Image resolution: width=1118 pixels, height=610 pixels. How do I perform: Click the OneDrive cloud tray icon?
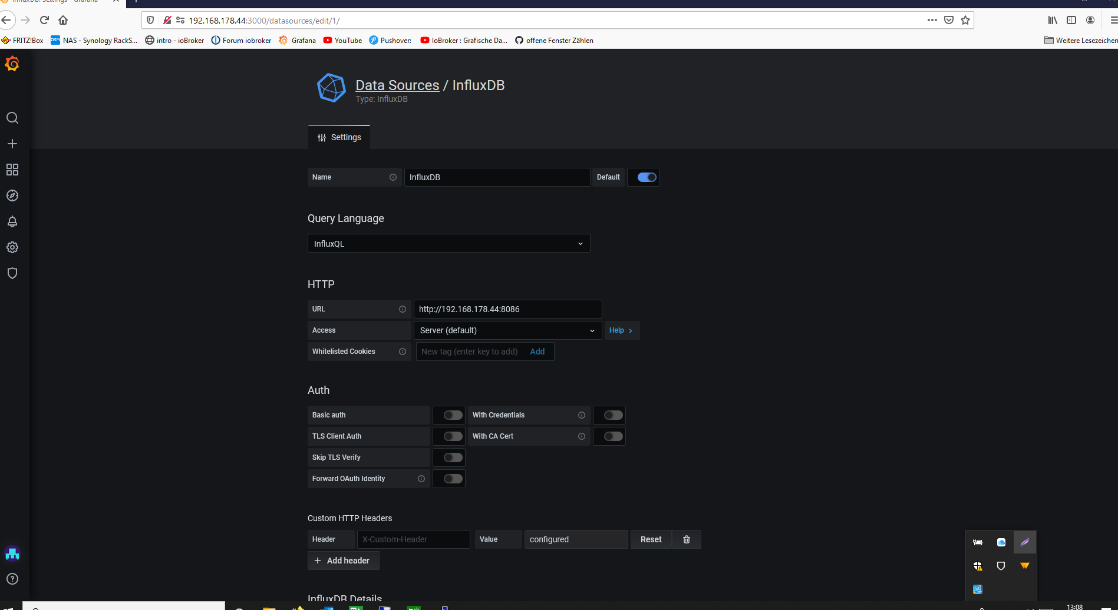pyautogui.click(x=1001, y=542)
